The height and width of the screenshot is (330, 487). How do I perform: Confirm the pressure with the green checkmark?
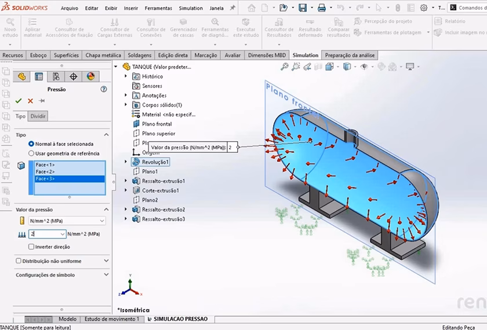click(19, 101)
